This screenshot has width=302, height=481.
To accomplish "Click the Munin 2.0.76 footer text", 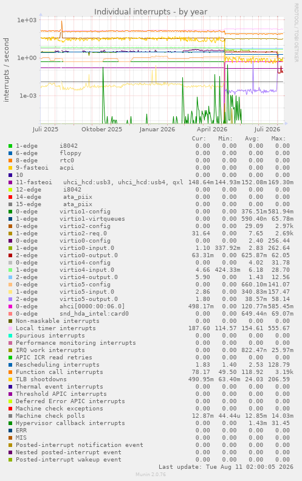I will click(x=151, y=474).
